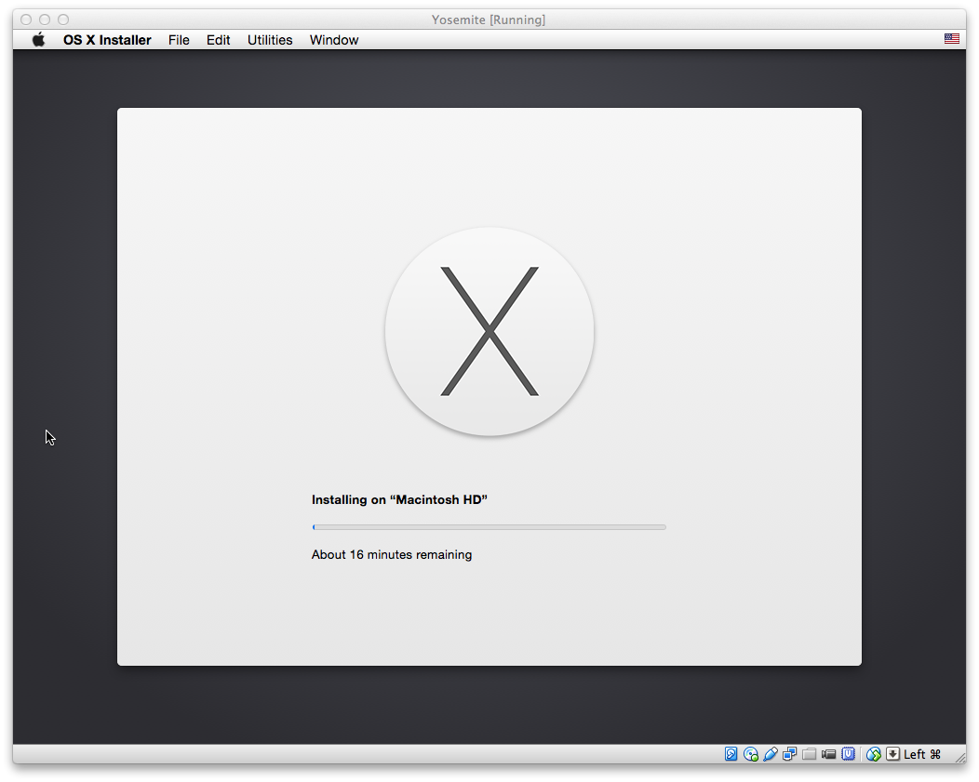Open the Apple menu

tap(38, 40)
